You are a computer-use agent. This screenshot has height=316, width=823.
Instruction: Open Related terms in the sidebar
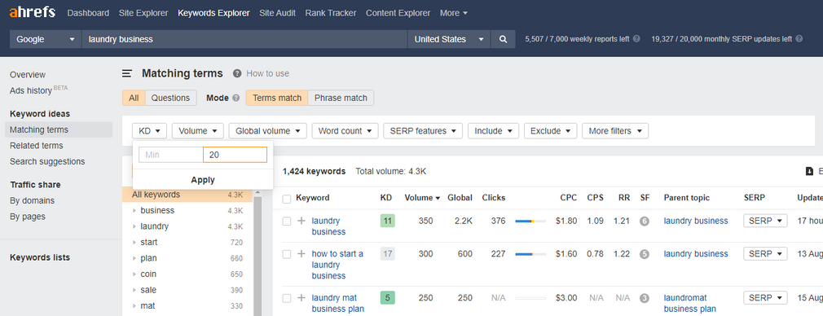click(36, 146)
